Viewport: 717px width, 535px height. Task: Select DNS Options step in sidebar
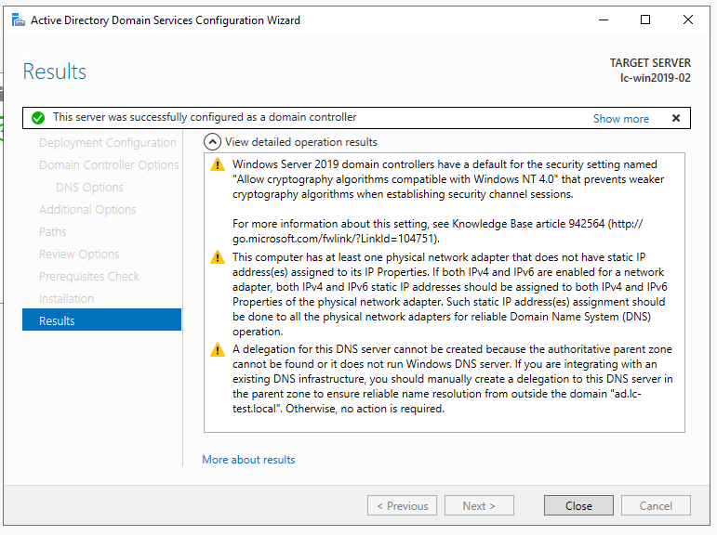89,188
